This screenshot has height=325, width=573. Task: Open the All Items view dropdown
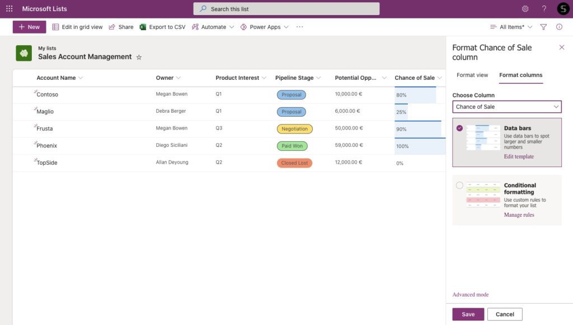pyautogui.click(x=511, y=27)
